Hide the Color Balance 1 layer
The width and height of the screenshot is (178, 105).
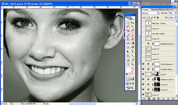point(143,64)
